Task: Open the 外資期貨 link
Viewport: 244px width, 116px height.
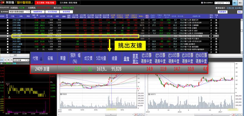Action: click(32, 8)
